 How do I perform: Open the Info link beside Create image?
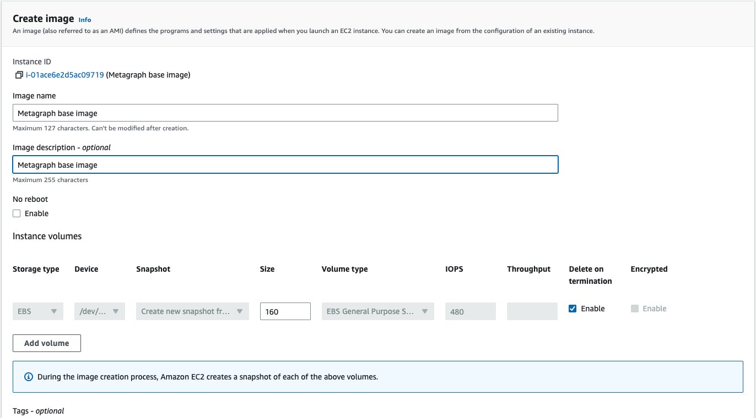click(x=85, y=19)
